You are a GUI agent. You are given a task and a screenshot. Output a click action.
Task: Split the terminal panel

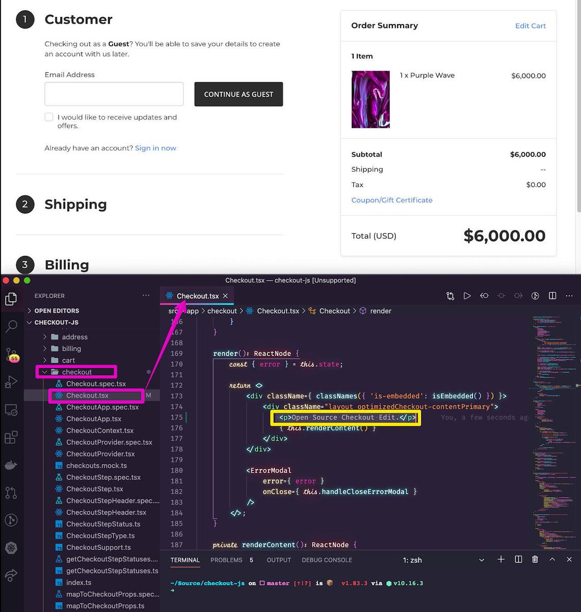[x=518, y=559]
